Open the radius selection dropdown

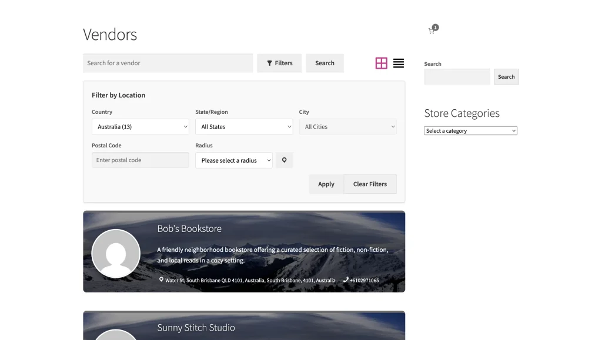click(x=233, y=160)
